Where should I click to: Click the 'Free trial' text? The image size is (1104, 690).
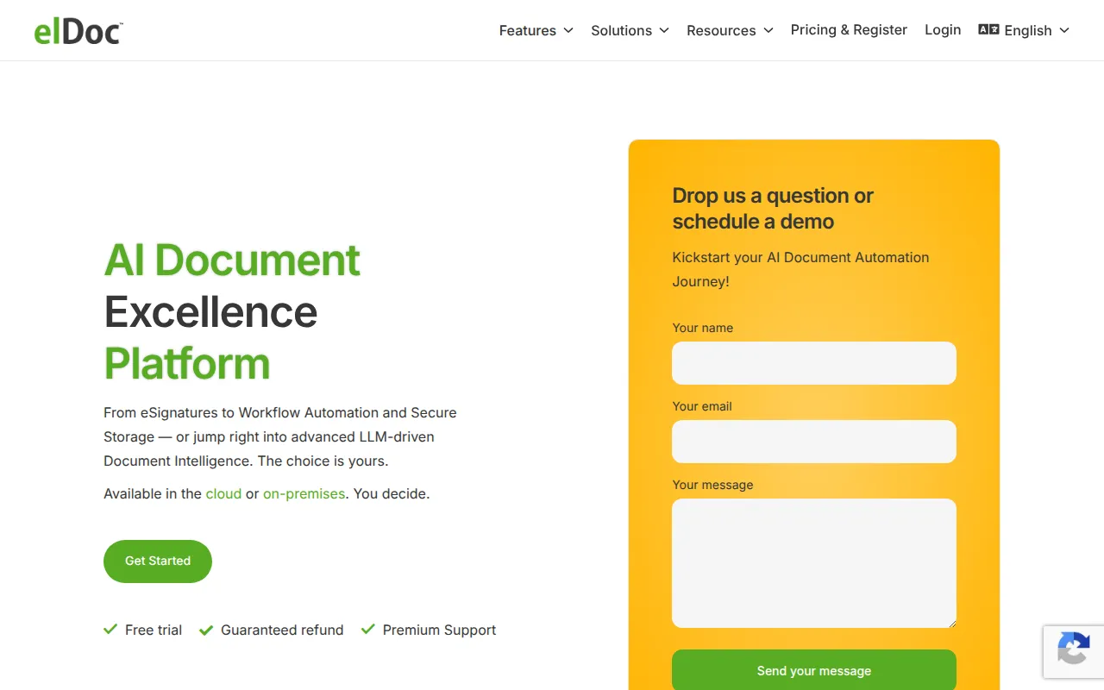154,630
